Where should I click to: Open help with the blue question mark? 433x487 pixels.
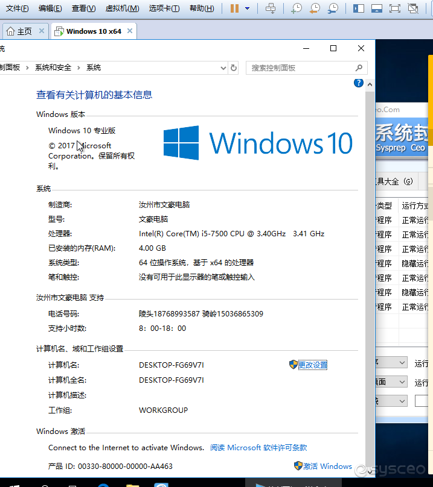[359, 83]
